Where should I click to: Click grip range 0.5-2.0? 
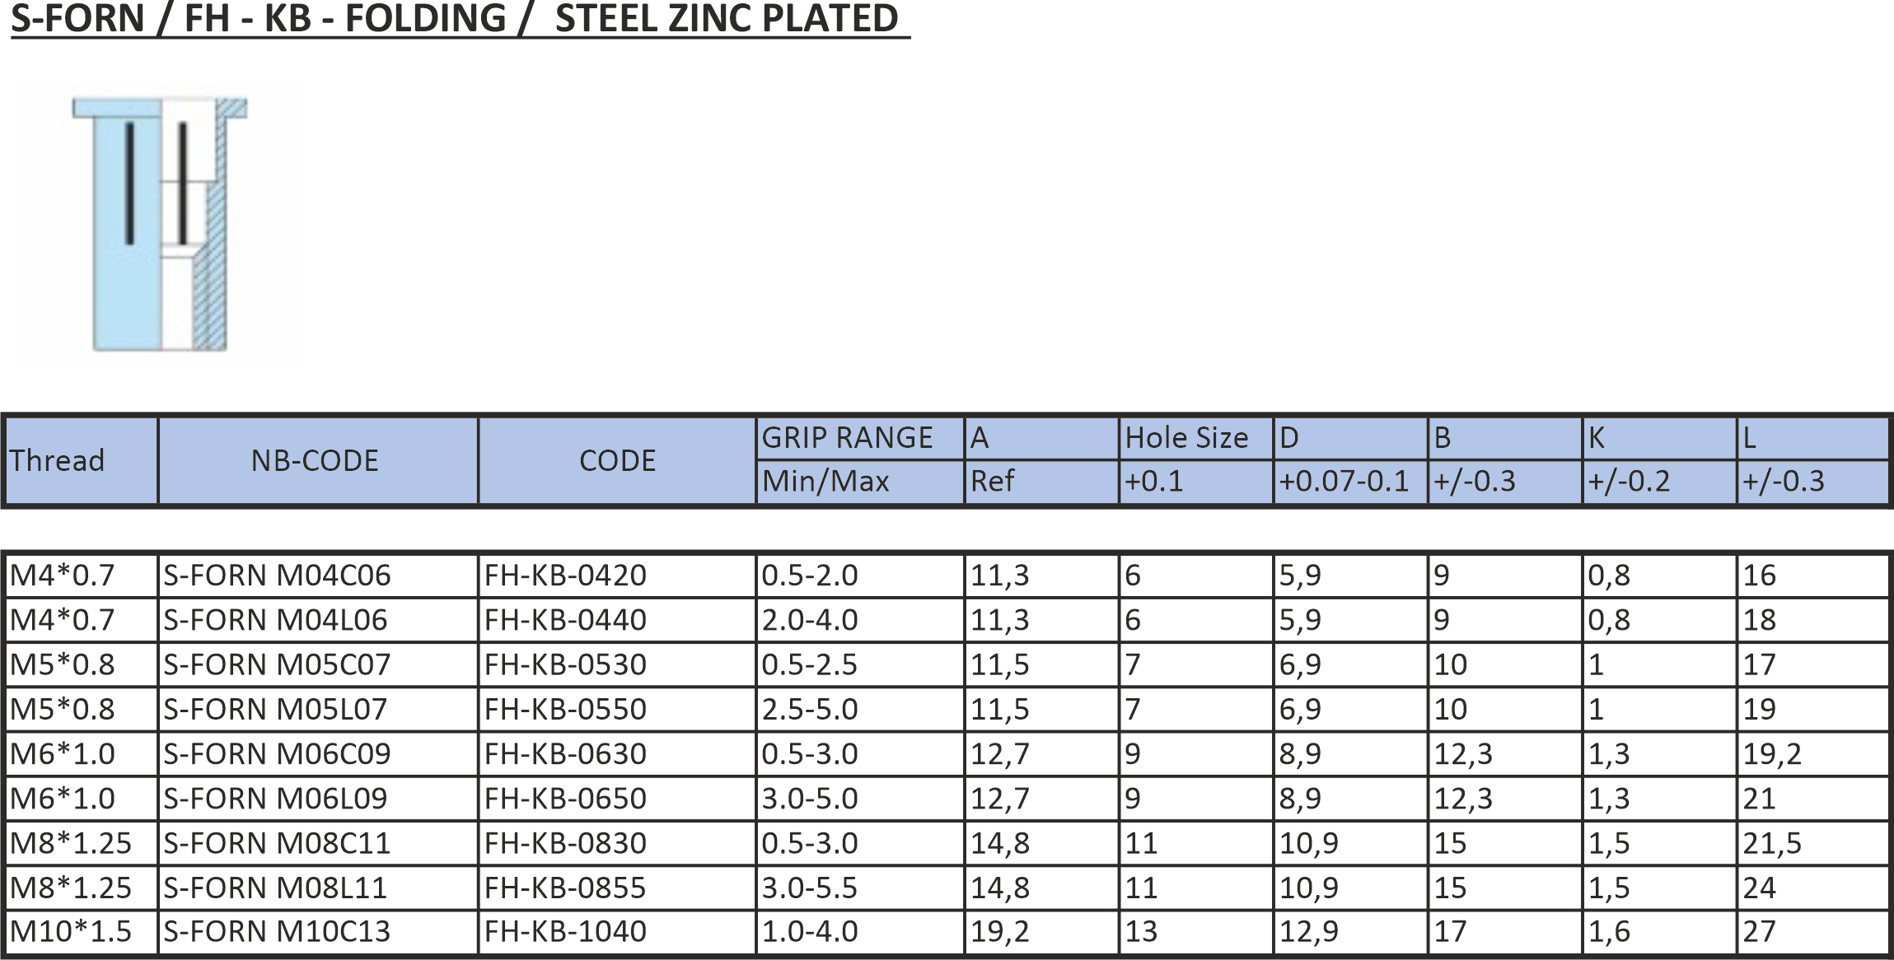click(x=860, y=576)
